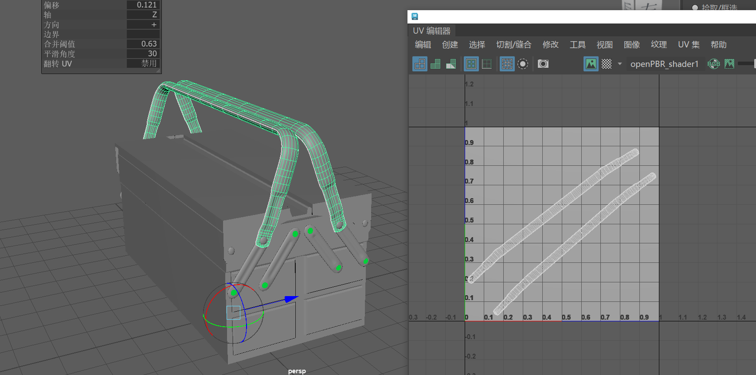Open the 选择 menu

pos(477,45)
